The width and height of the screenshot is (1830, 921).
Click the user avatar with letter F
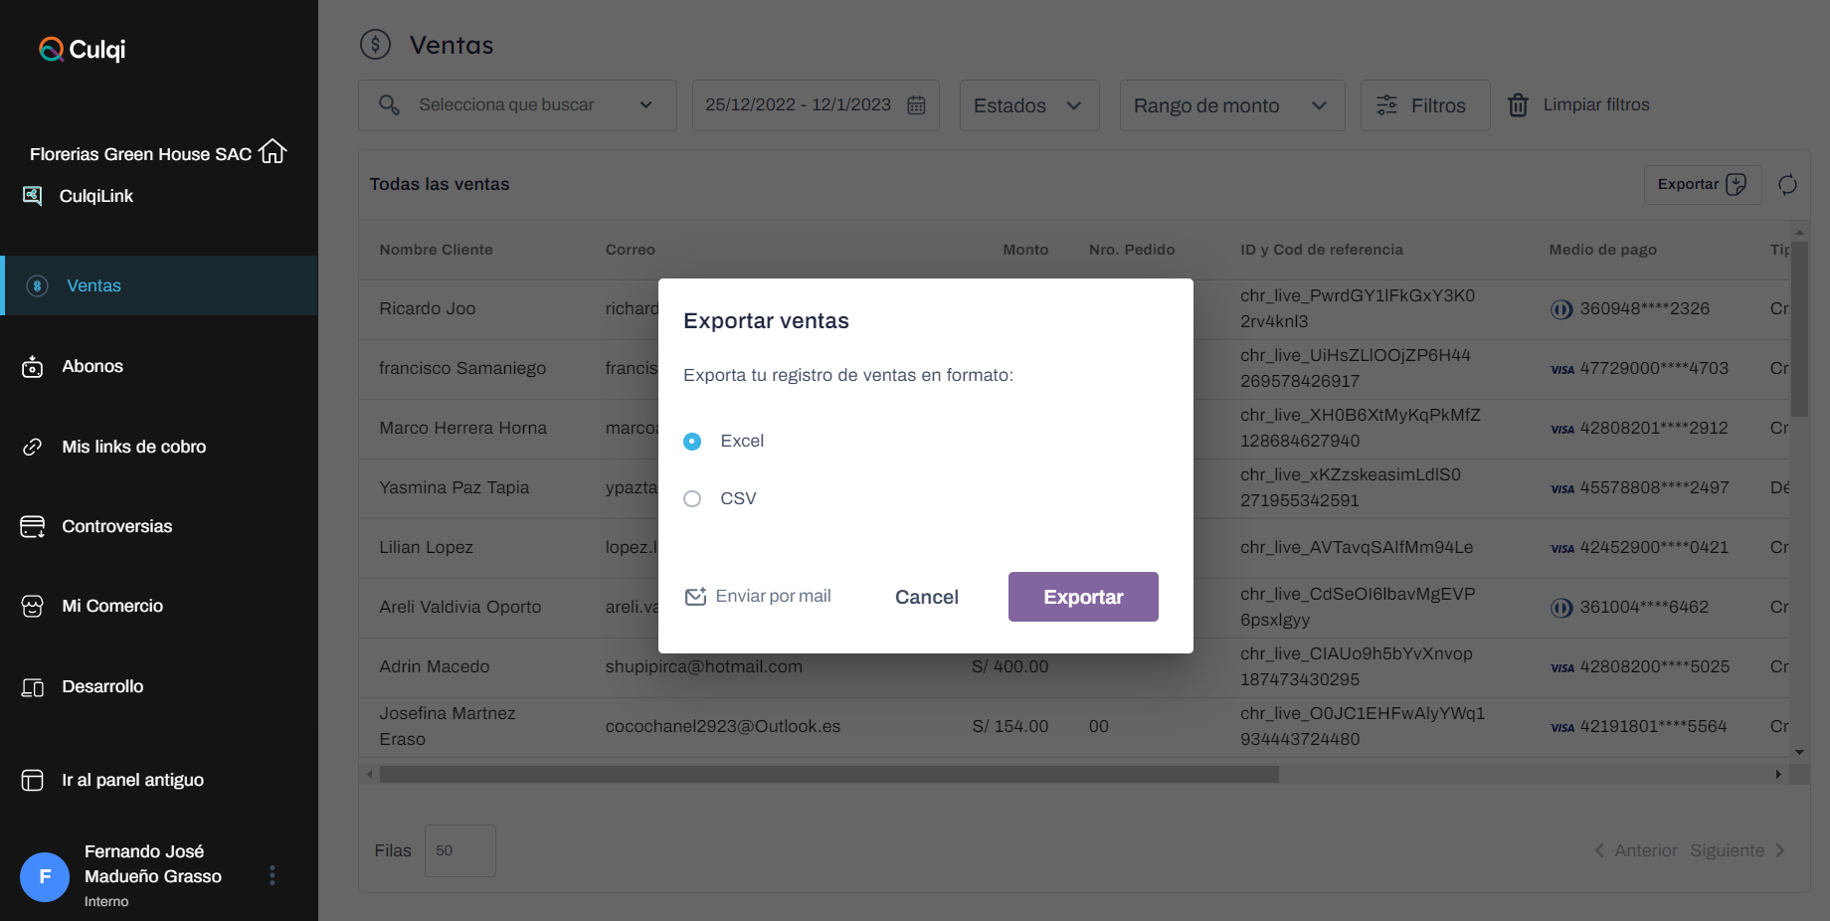pyautogui.click(x=45, y=876)
